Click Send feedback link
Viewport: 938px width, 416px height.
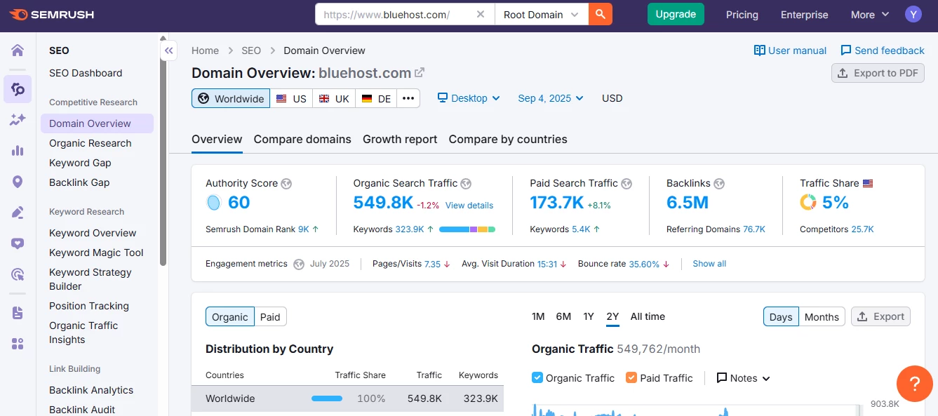click(x=883, y=51)
